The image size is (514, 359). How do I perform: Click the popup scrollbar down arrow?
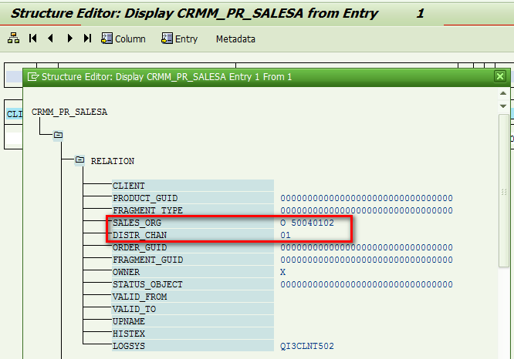[x=503, y=106]
